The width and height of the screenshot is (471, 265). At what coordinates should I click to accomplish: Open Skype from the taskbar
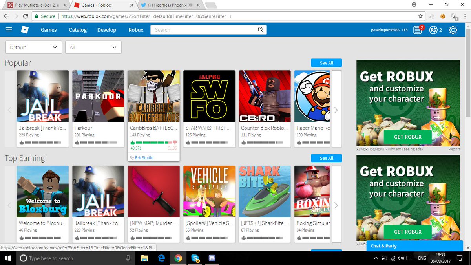(x=195, y=258)
